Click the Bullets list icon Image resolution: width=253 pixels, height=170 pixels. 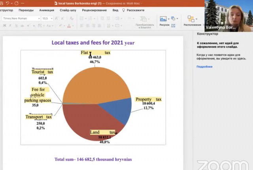click(x=82, y=19)
